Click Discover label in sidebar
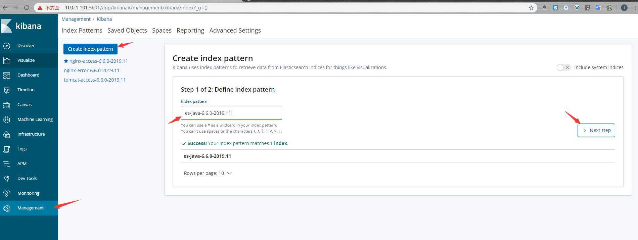This screenshot has width=638, height=240. click(x=26, y=46)
